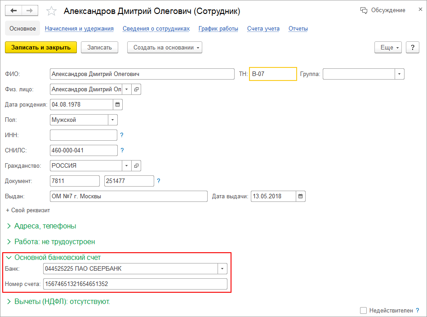Viewport: 427px width, 317px height.
Task: Click the back navigation arrow
Action: tap(13, 10)
